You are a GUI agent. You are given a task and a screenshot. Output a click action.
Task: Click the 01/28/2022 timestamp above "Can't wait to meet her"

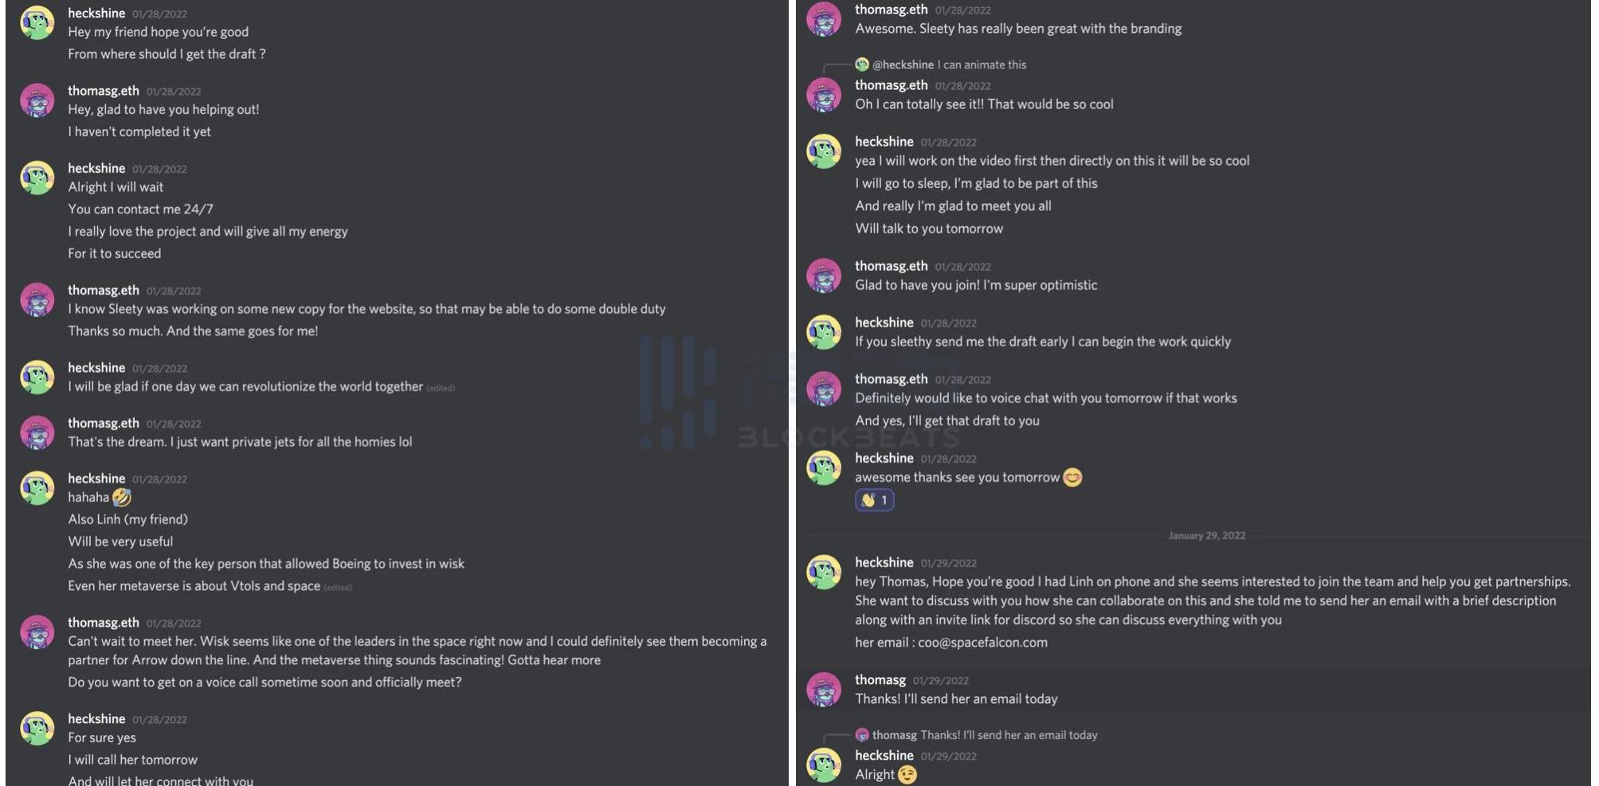174,624
